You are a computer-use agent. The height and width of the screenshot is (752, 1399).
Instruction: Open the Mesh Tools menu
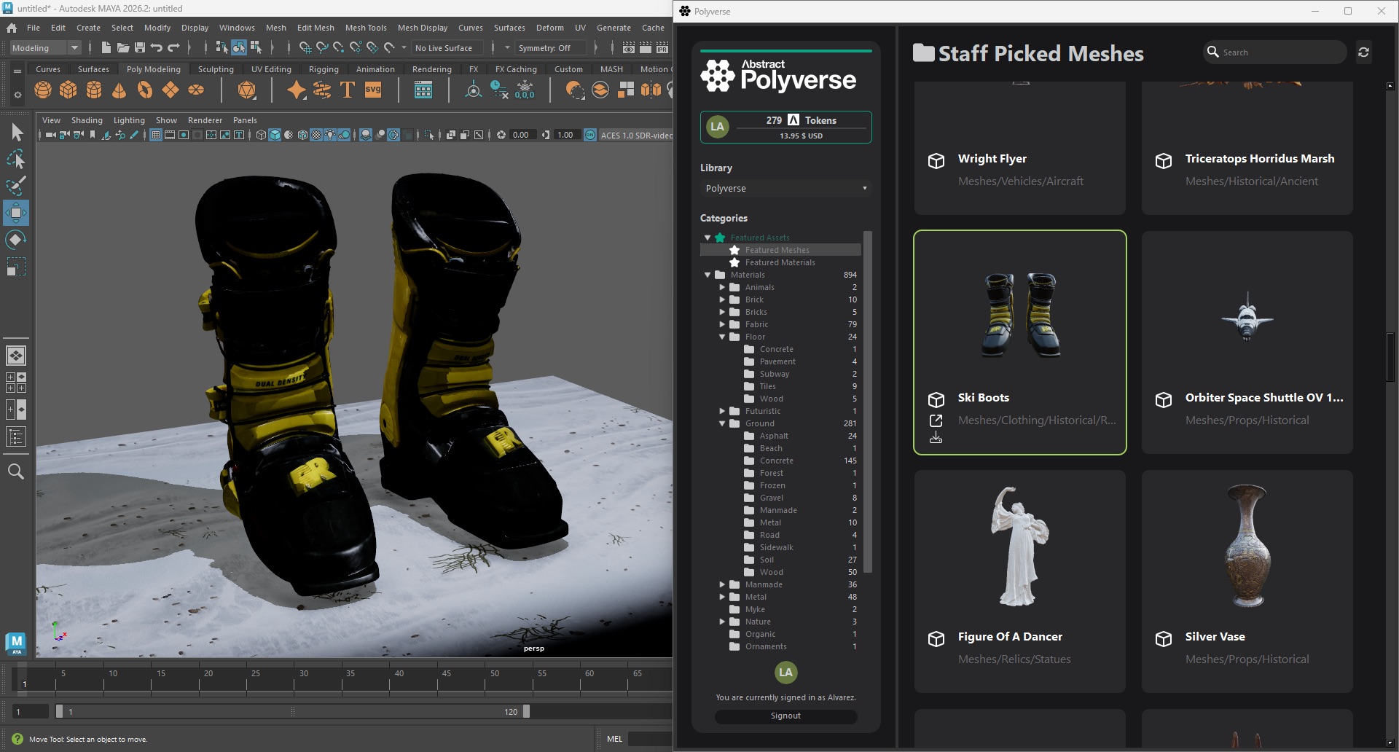366,28
